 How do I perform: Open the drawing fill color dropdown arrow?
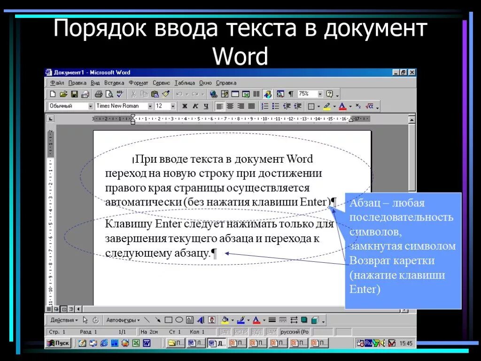232,321
